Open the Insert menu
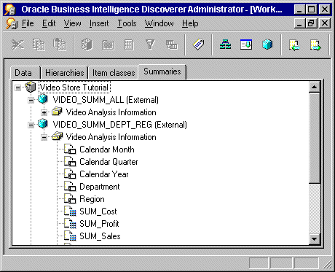 pyautogui.click(x=99, y=23)
